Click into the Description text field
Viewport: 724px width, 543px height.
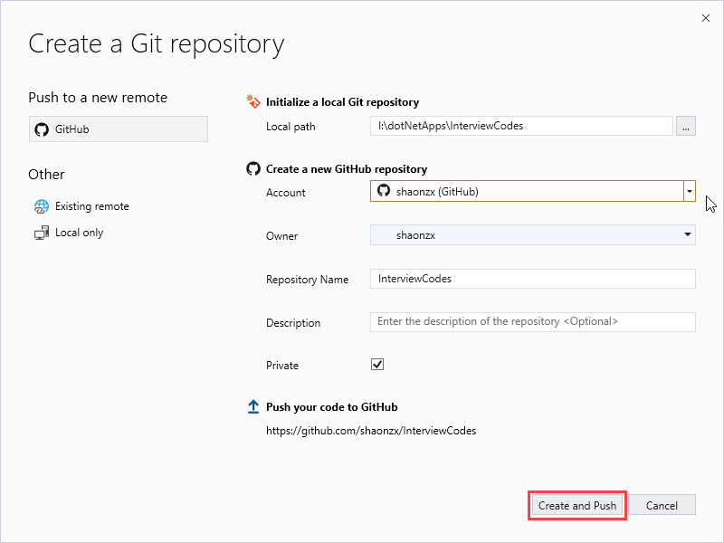click(533, 322)
